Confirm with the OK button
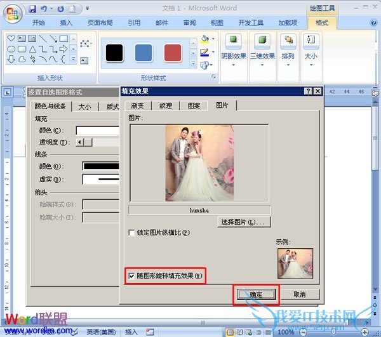The image size is (381, 337). (x=255, y=294)
